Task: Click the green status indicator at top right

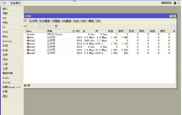Action: (175, 3)
